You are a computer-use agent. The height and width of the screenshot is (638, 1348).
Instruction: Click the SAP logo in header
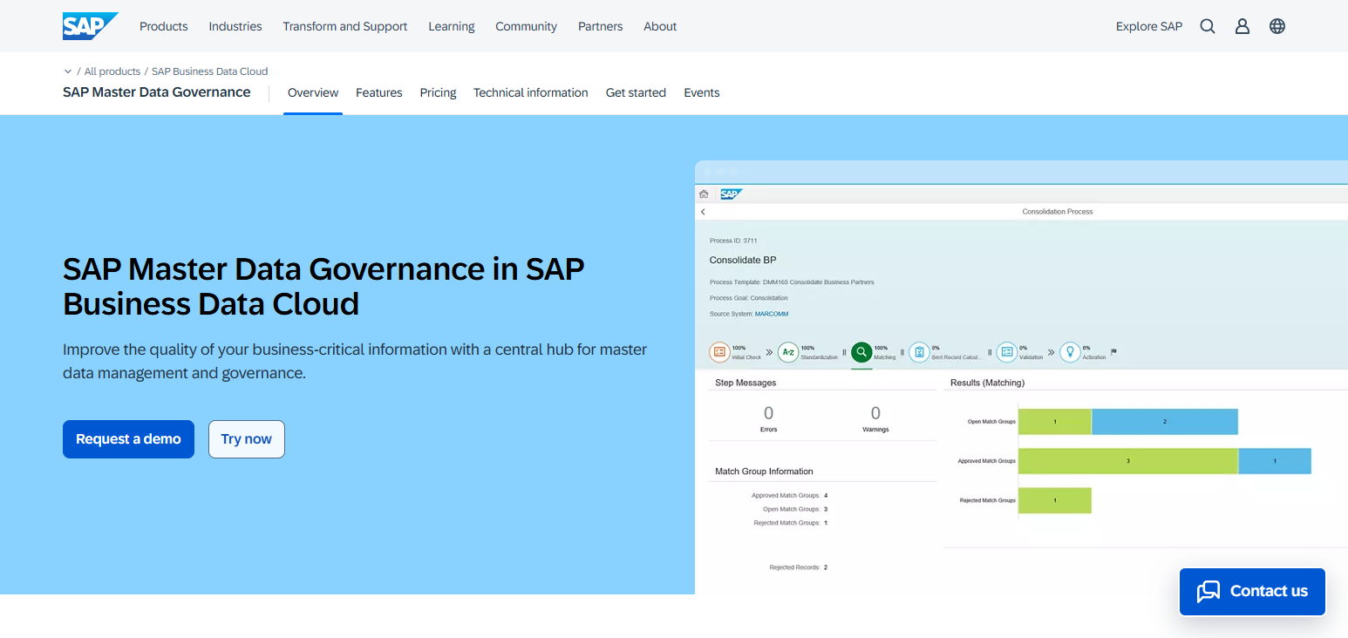[x=90, y=26]
